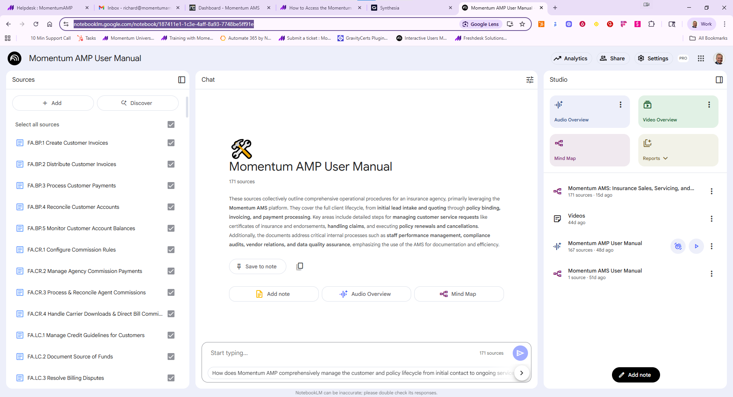Switch to Dashboard Momentum AMS tab
Viewport: 733px width, 397px height.
pos(229,8)
